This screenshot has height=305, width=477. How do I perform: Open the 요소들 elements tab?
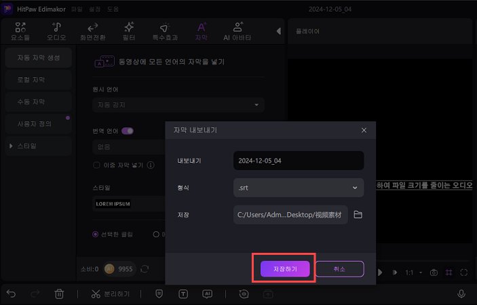click(x=20, y=31)
